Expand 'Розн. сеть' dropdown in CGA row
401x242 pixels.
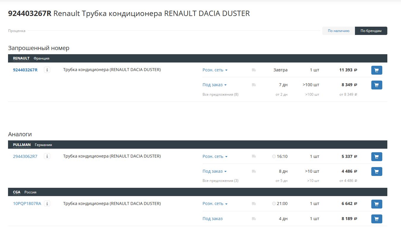tap(215, 204)
